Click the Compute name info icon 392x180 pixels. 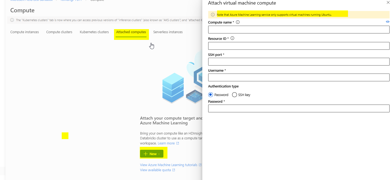[x=237, y=22]
